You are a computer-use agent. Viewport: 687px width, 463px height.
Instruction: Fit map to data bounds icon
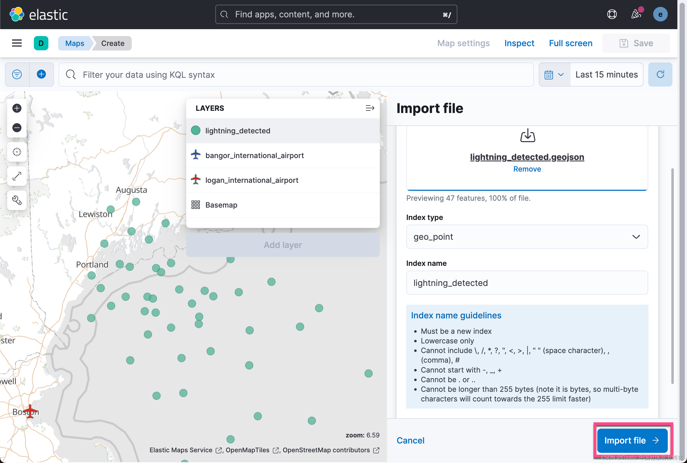[x=17, y=176]
